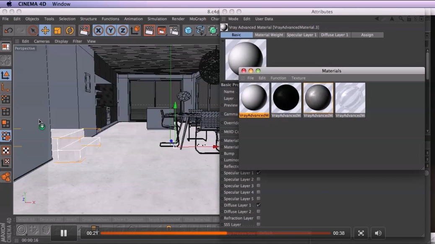The height and width of the screenshot is (244, 435).
Task: Open the Assign tab
Action: point(367,35)
